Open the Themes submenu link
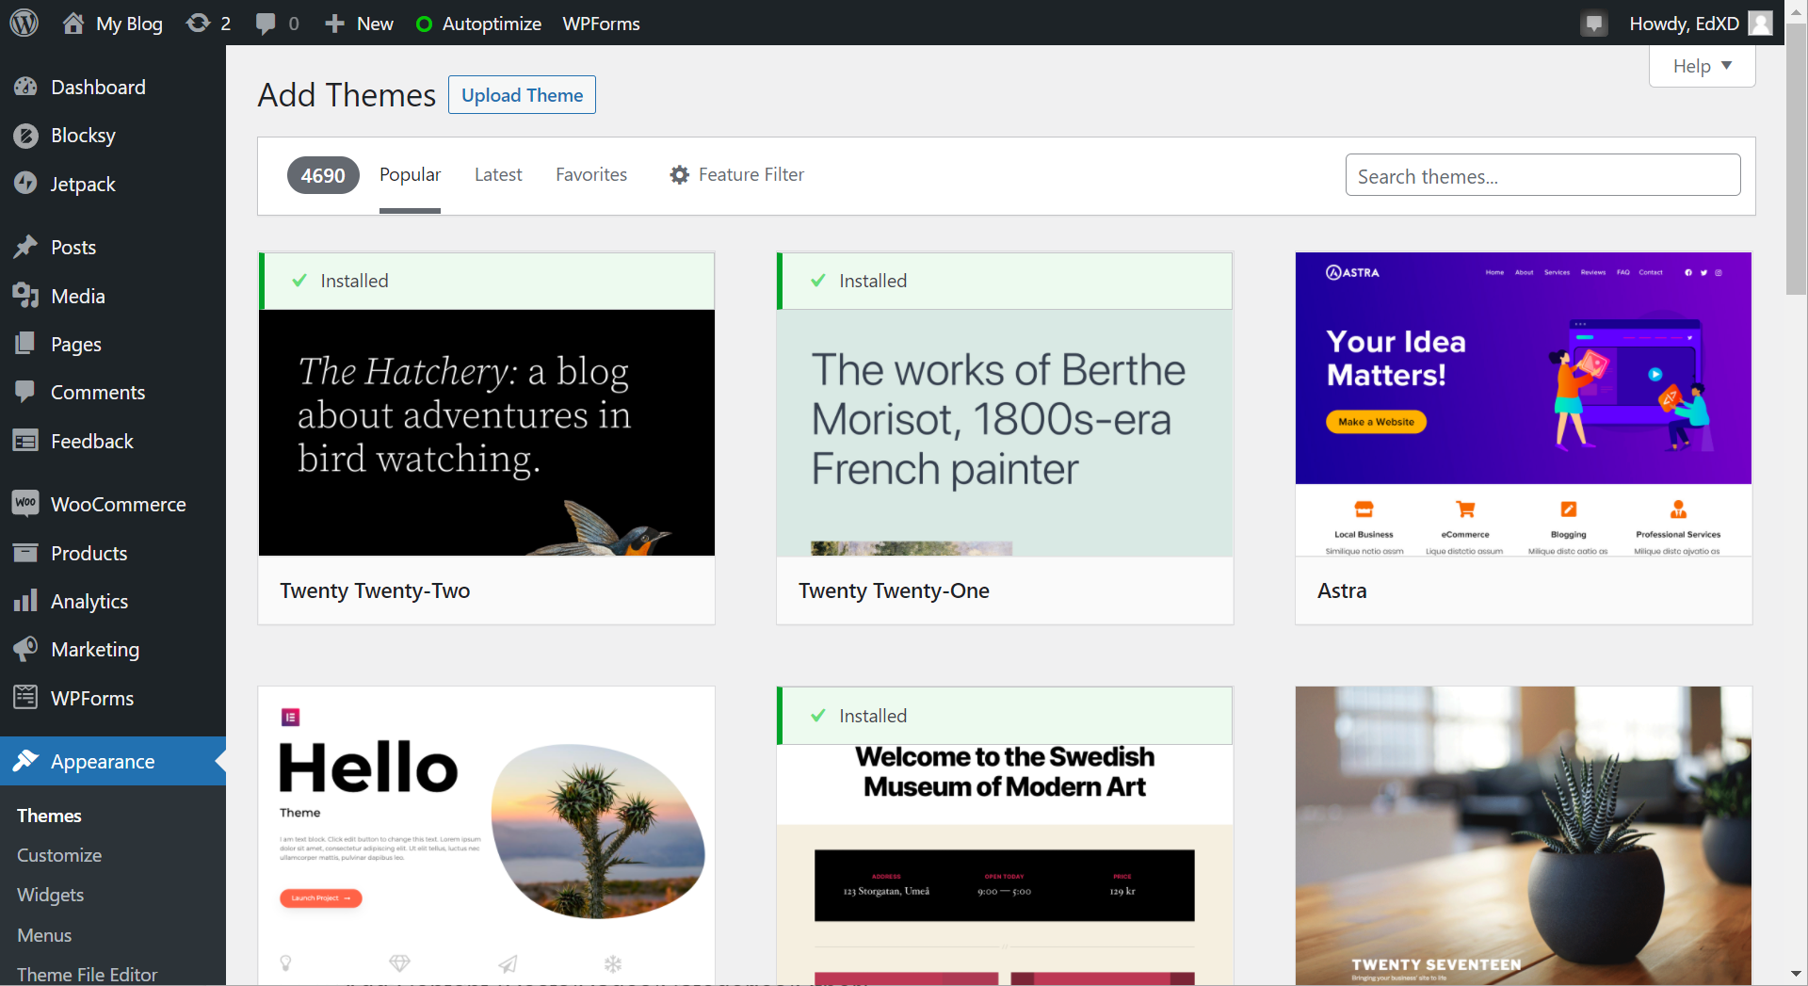The height and width of the screenshot is (986, 1808). (x=49, y=816)
